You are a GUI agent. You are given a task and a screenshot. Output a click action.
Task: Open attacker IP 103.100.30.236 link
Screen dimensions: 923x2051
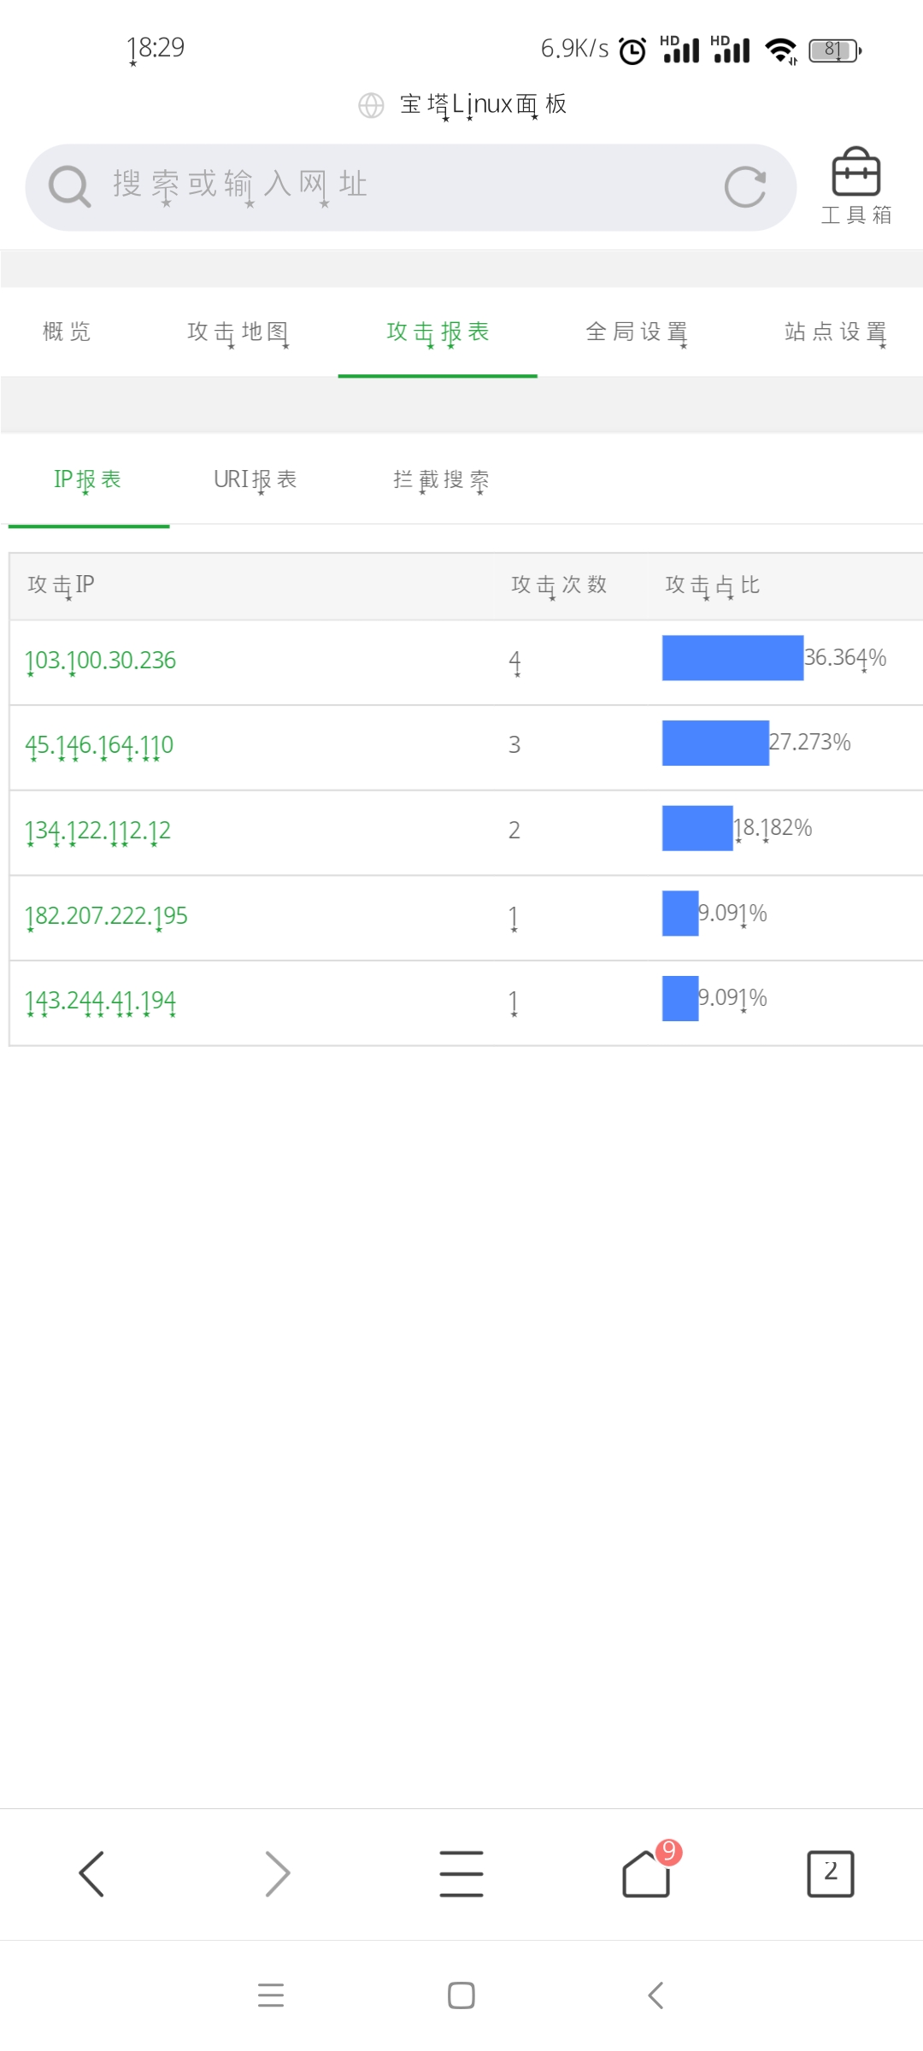[100, 661]
